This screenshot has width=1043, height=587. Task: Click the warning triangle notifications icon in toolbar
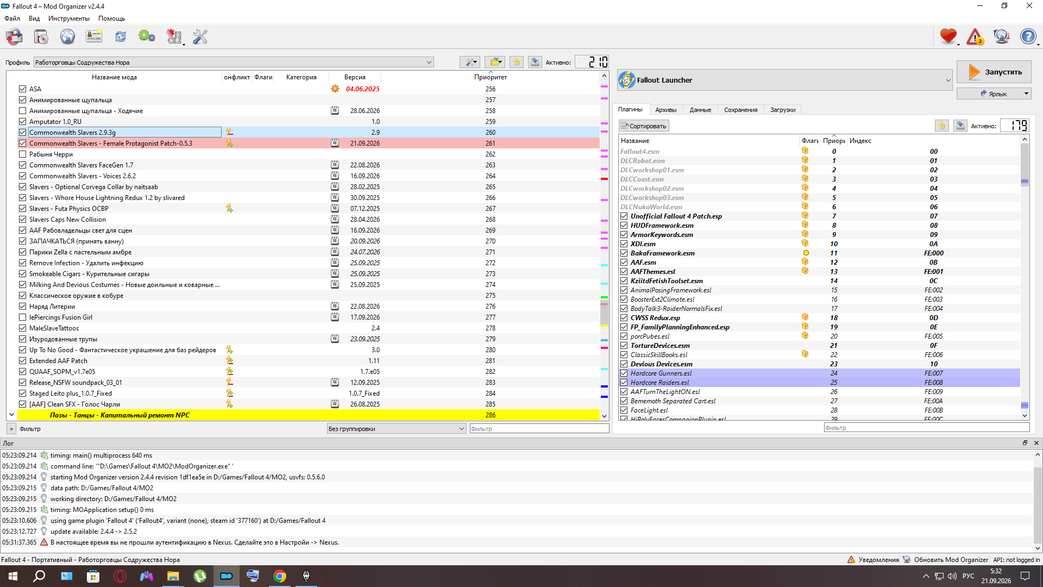[975, 37]
